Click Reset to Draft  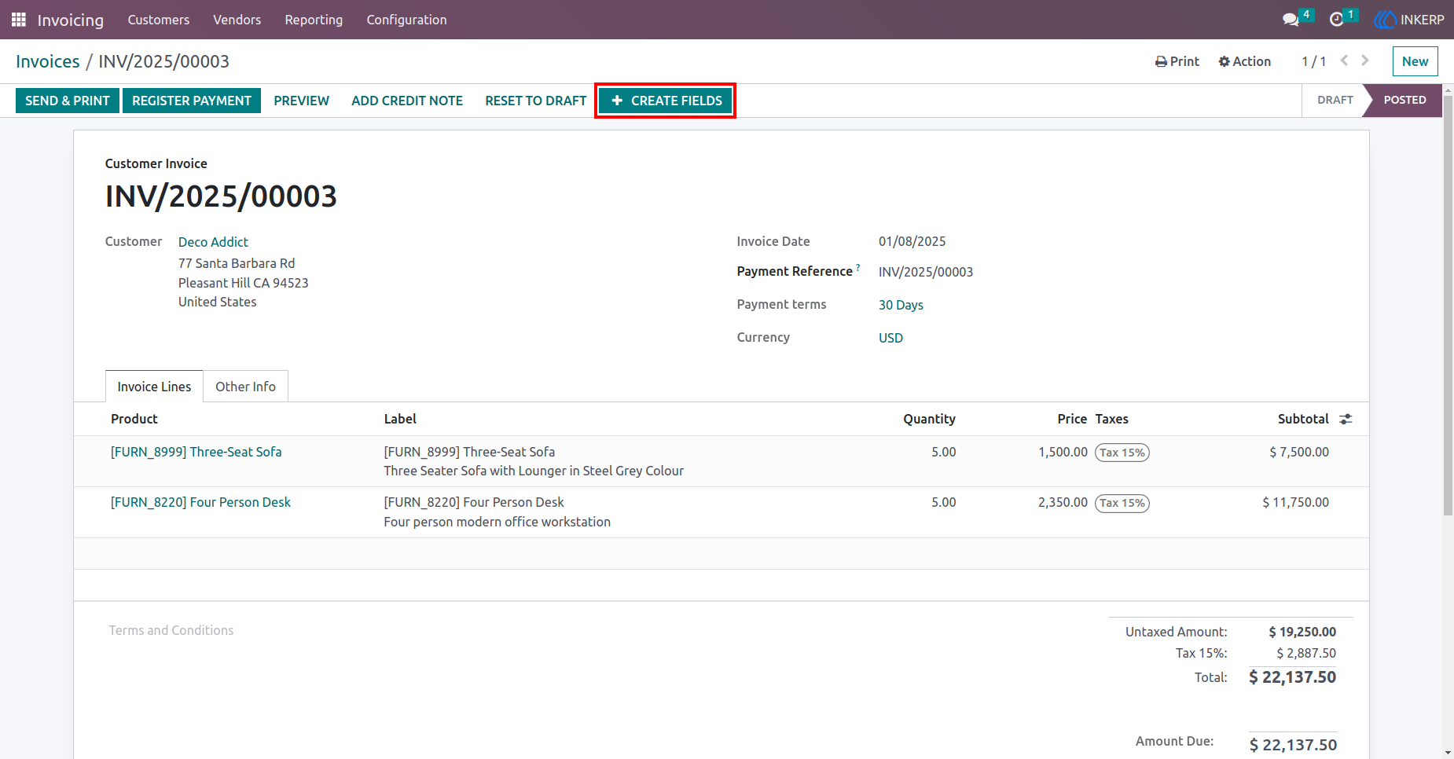(536, 101)
